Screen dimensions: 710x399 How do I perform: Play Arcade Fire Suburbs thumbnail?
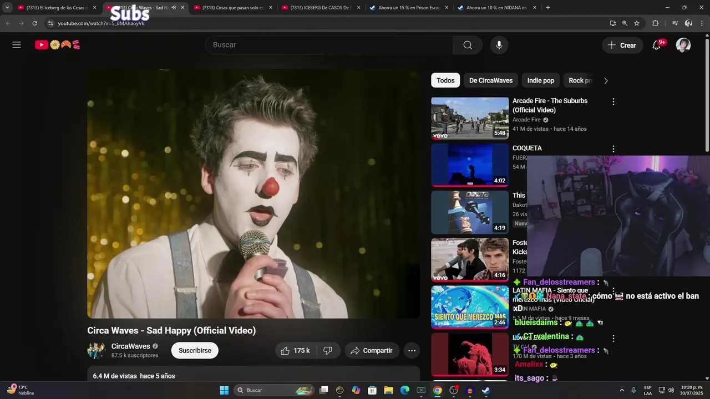[x=470, y=118]
